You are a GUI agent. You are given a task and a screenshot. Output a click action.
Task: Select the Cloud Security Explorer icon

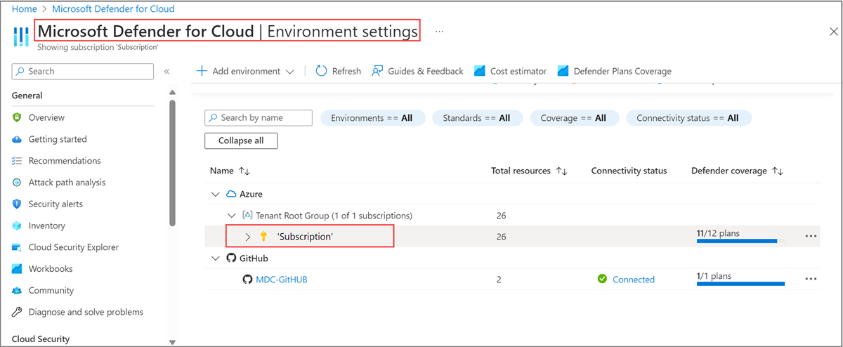coord(17,247)
